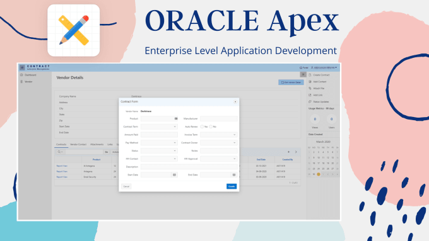Expand the Status dropdown
Screen dimensions: 429x241
159,150
